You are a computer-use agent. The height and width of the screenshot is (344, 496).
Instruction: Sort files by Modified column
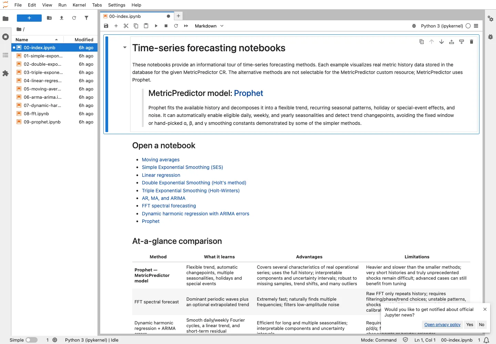81,40
